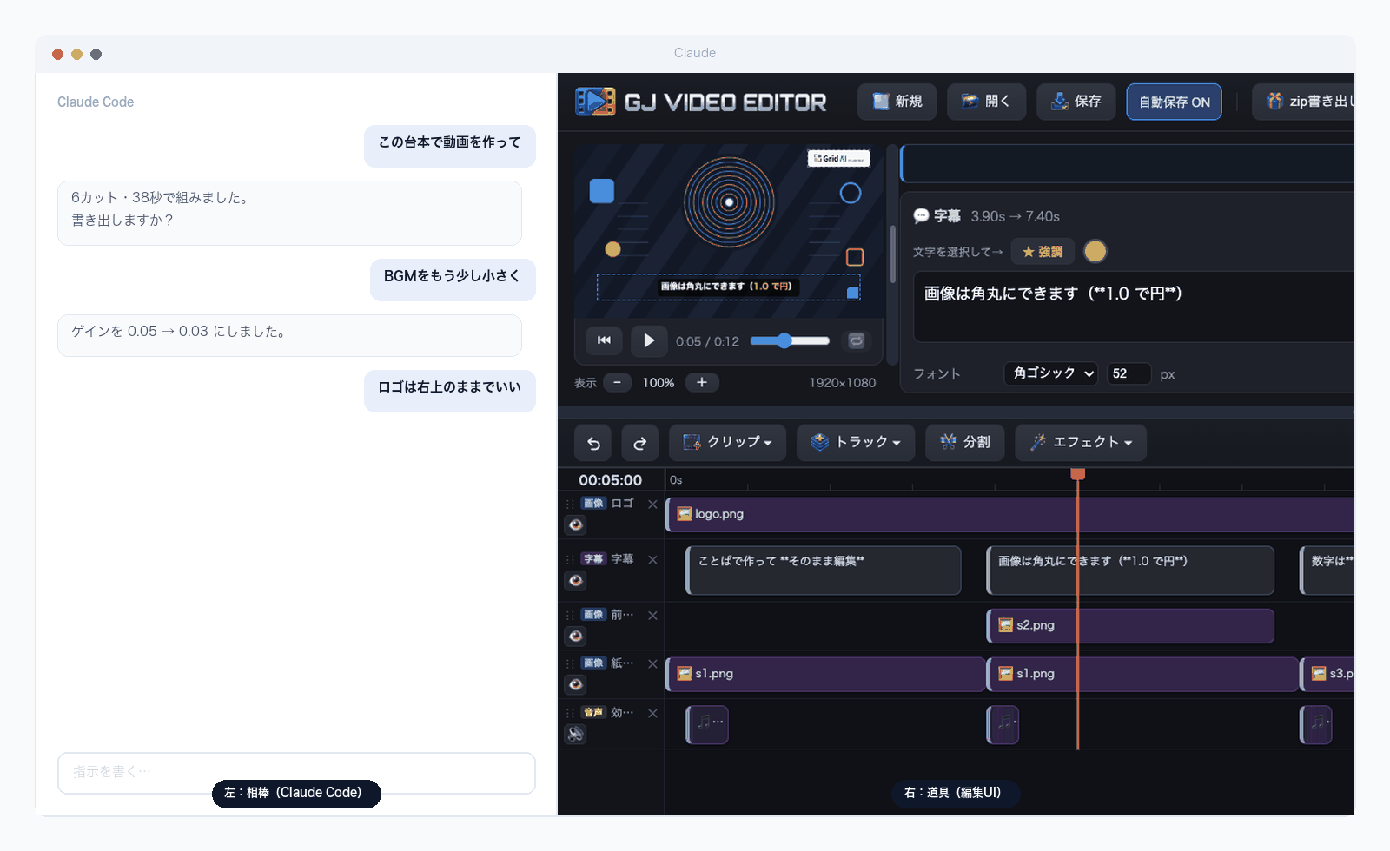Delete the ロゴ track
This screenshot has width=1390, height=851.
[x=652, y=504]
